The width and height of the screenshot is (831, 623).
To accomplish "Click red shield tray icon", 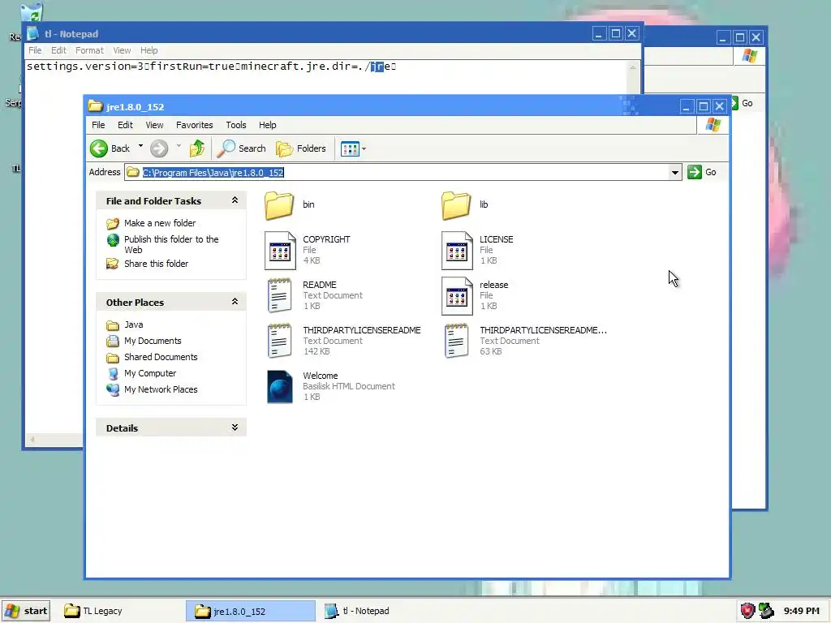I will click(x=747, y=611).
